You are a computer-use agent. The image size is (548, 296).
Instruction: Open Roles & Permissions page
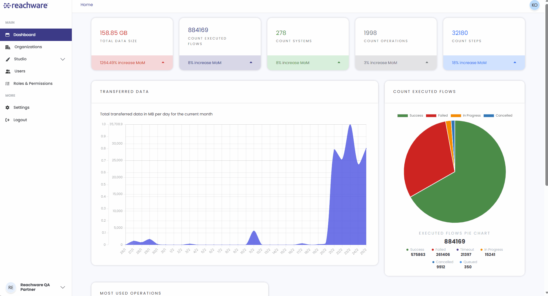[x=36, y=84]
